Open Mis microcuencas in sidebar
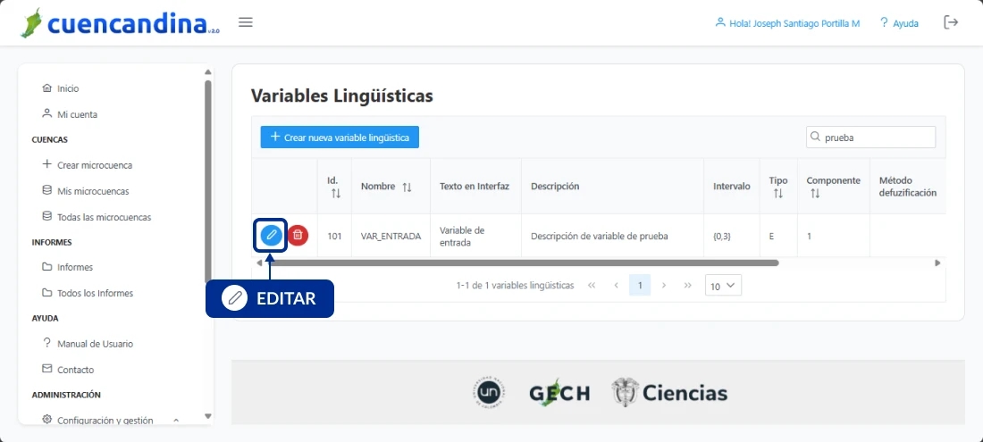 click(92, 191)
